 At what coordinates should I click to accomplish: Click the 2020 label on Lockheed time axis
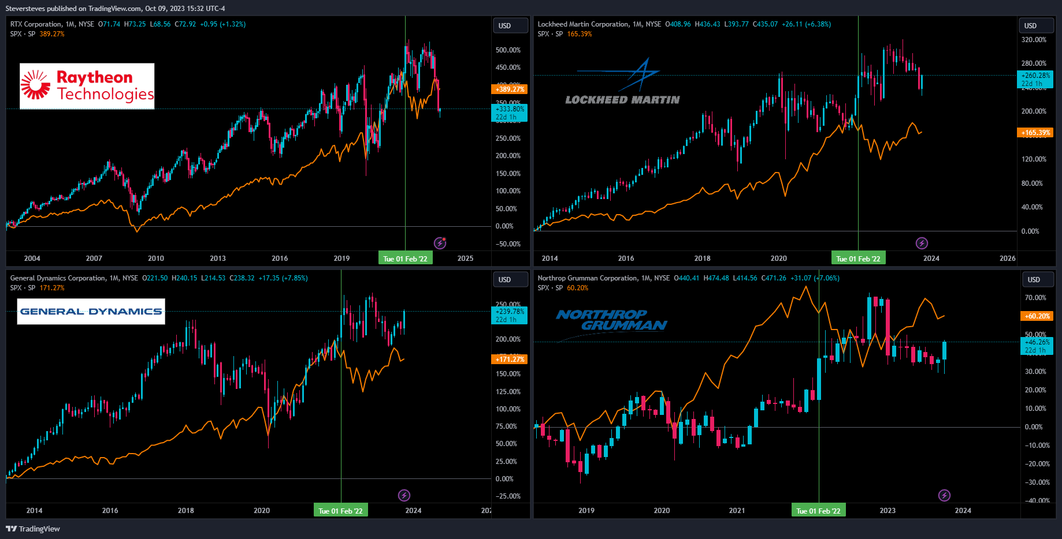tap(778, 259)
